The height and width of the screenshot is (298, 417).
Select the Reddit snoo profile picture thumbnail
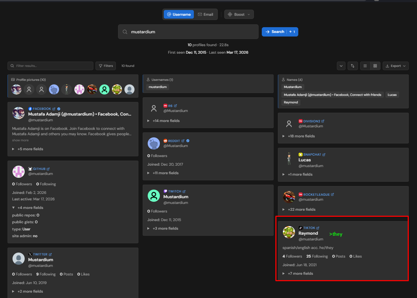click(54, 89)
